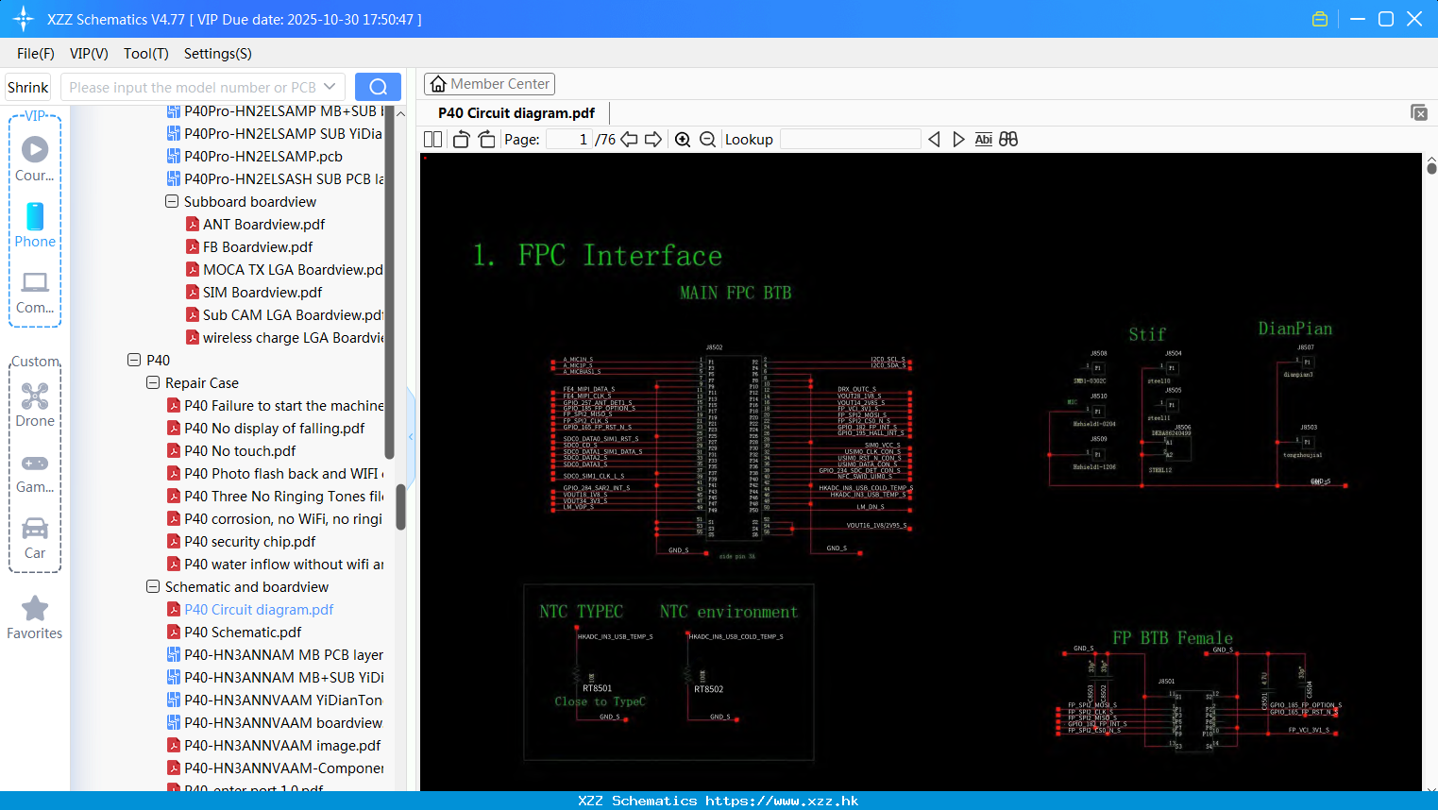Rotate page clockwise
The width and height of the screenshot is (1438, 810).
tap(486, 140)
